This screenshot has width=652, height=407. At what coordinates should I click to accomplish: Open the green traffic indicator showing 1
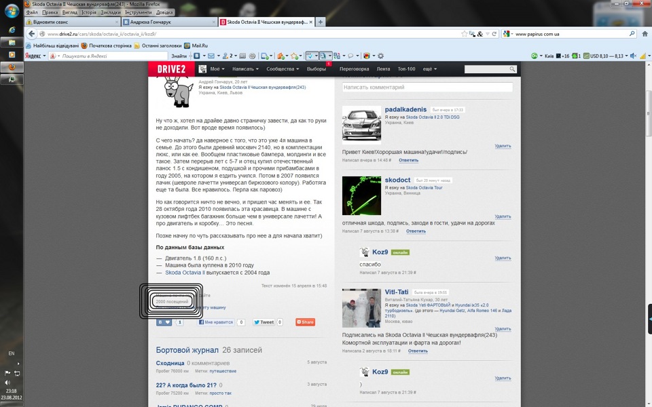pos(577,56)
